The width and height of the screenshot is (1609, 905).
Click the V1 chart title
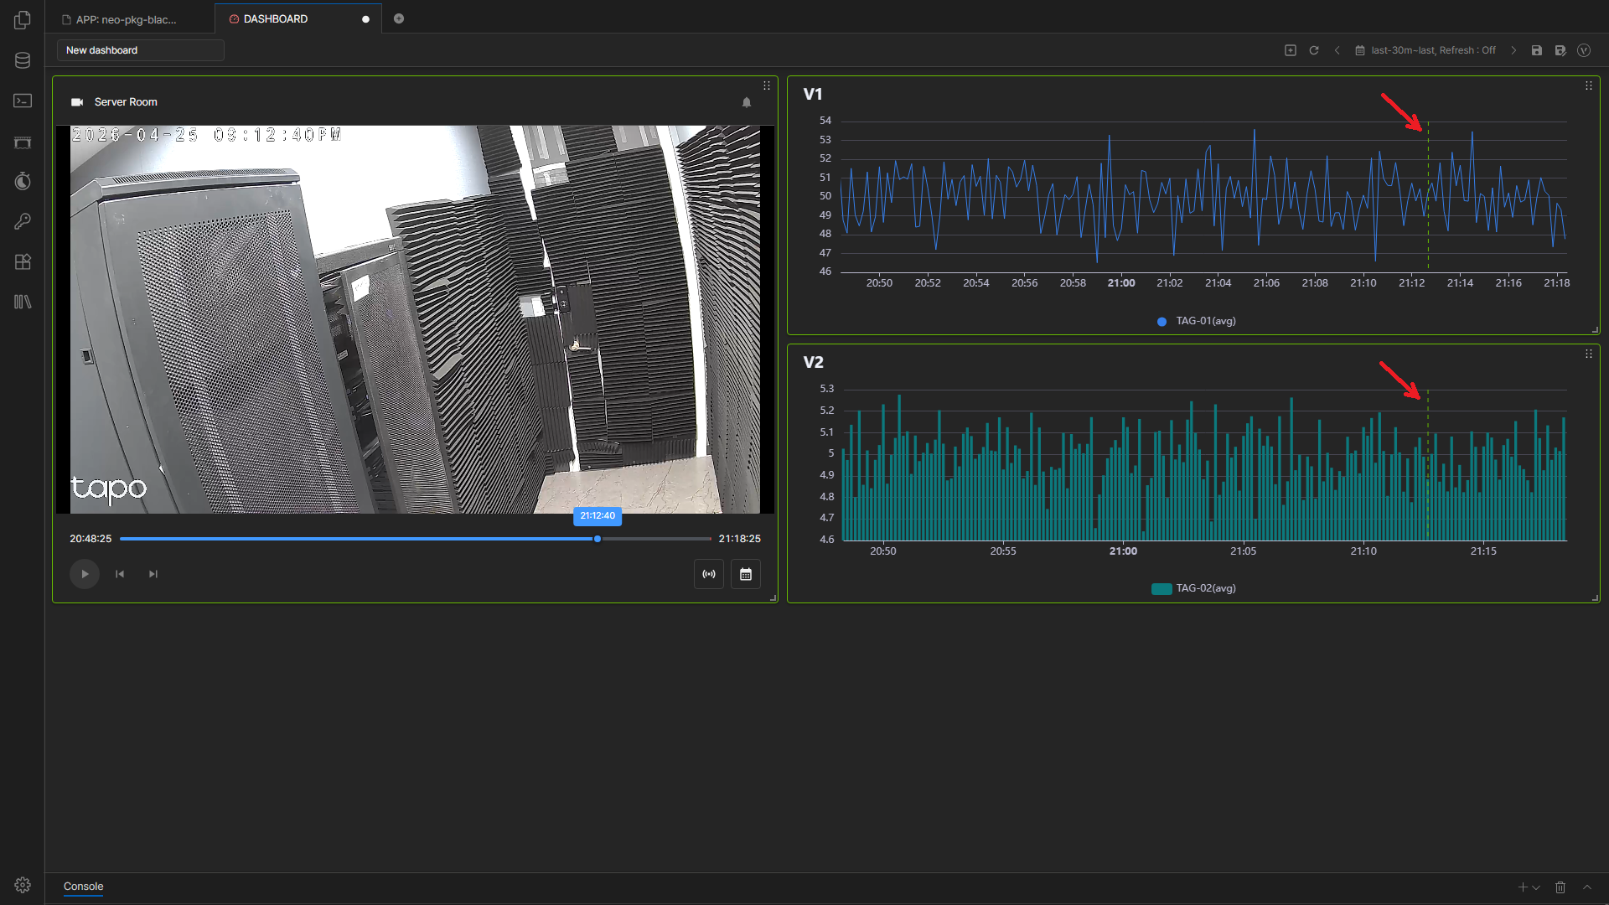point(813,94)
